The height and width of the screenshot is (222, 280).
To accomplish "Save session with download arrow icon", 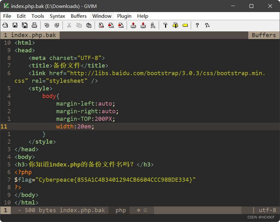I will [143, 25].
